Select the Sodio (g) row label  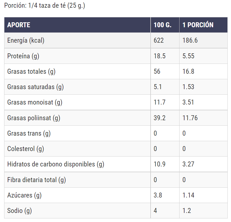click(20, 211)
